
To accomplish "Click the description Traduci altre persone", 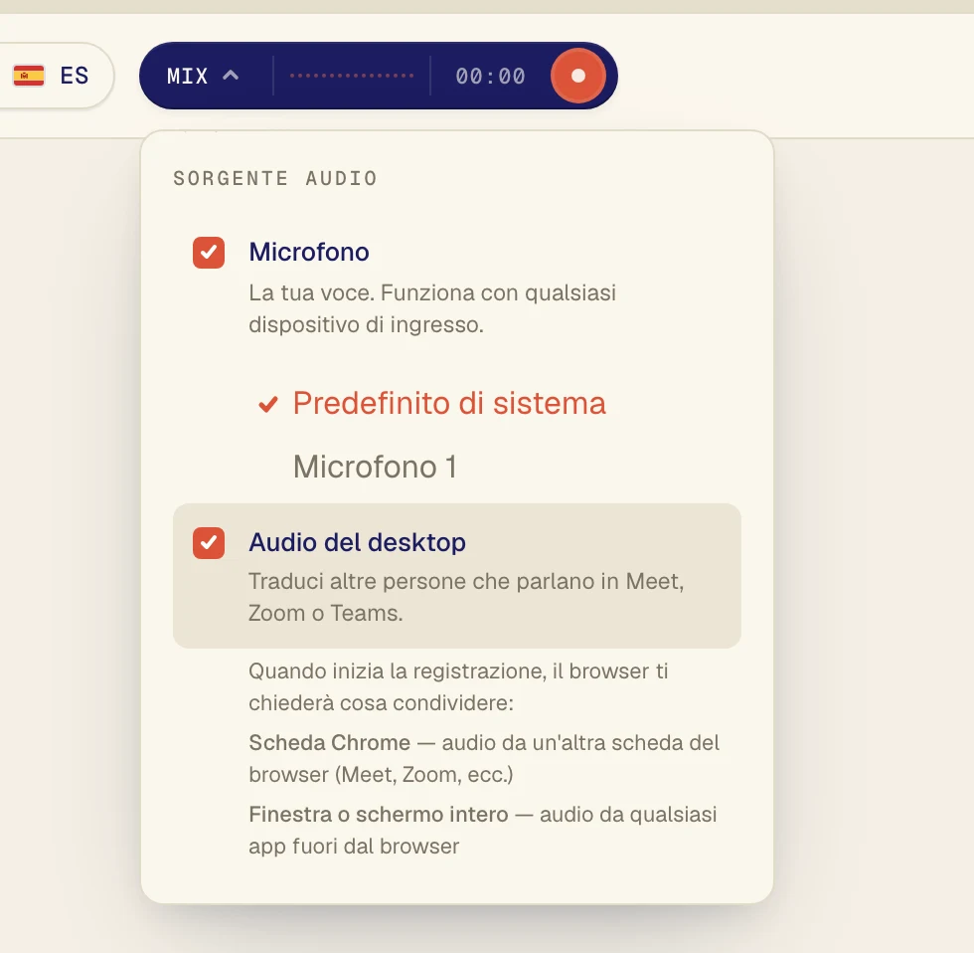I will [466, 597].
